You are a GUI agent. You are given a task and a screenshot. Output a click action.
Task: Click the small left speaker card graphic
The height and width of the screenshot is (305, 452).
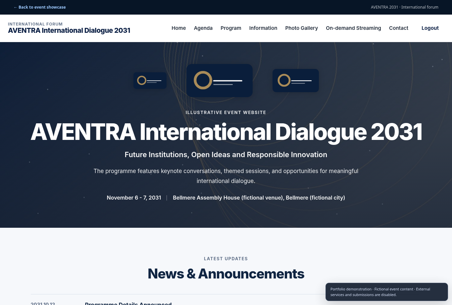pyautogui.click(x=150, y=81)
